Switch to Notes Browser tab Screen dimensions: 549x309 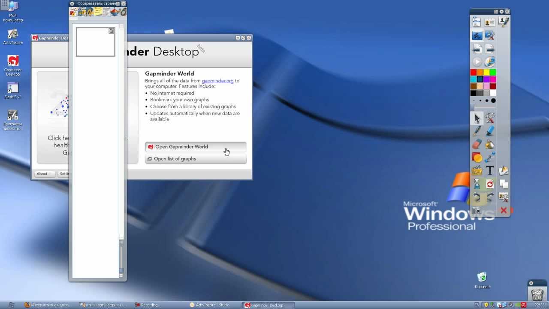pyautogui.click(x=98, y=12)
